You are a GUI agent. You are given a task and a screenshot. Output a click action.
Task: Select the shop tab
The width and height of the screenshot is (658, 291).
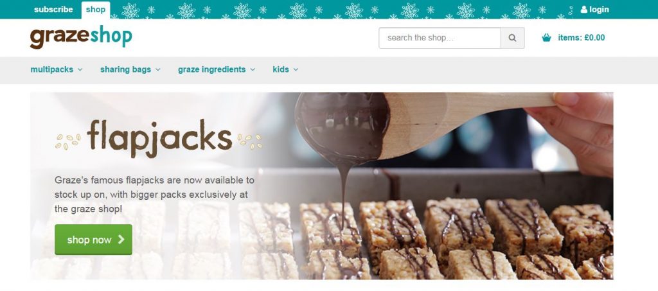click(96, 10)
